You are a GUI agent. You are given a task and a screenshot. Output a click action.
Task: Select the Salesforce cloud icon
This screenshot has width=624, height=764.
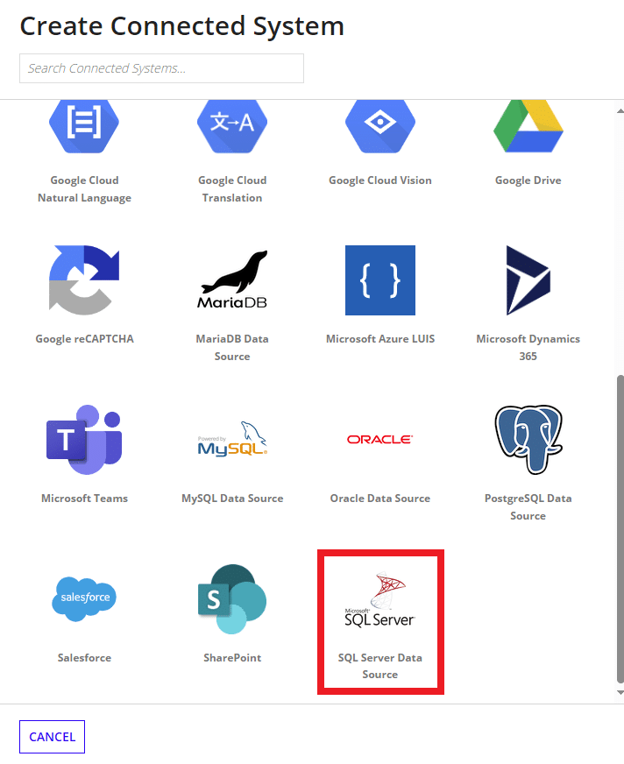[84, 598]
